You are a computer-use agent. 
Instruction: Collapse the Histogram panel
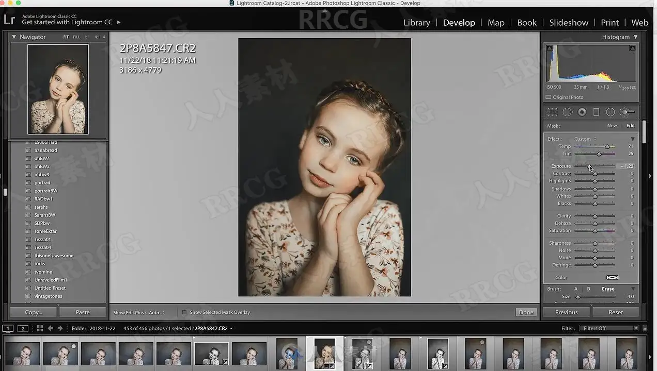tap(635, 37)
